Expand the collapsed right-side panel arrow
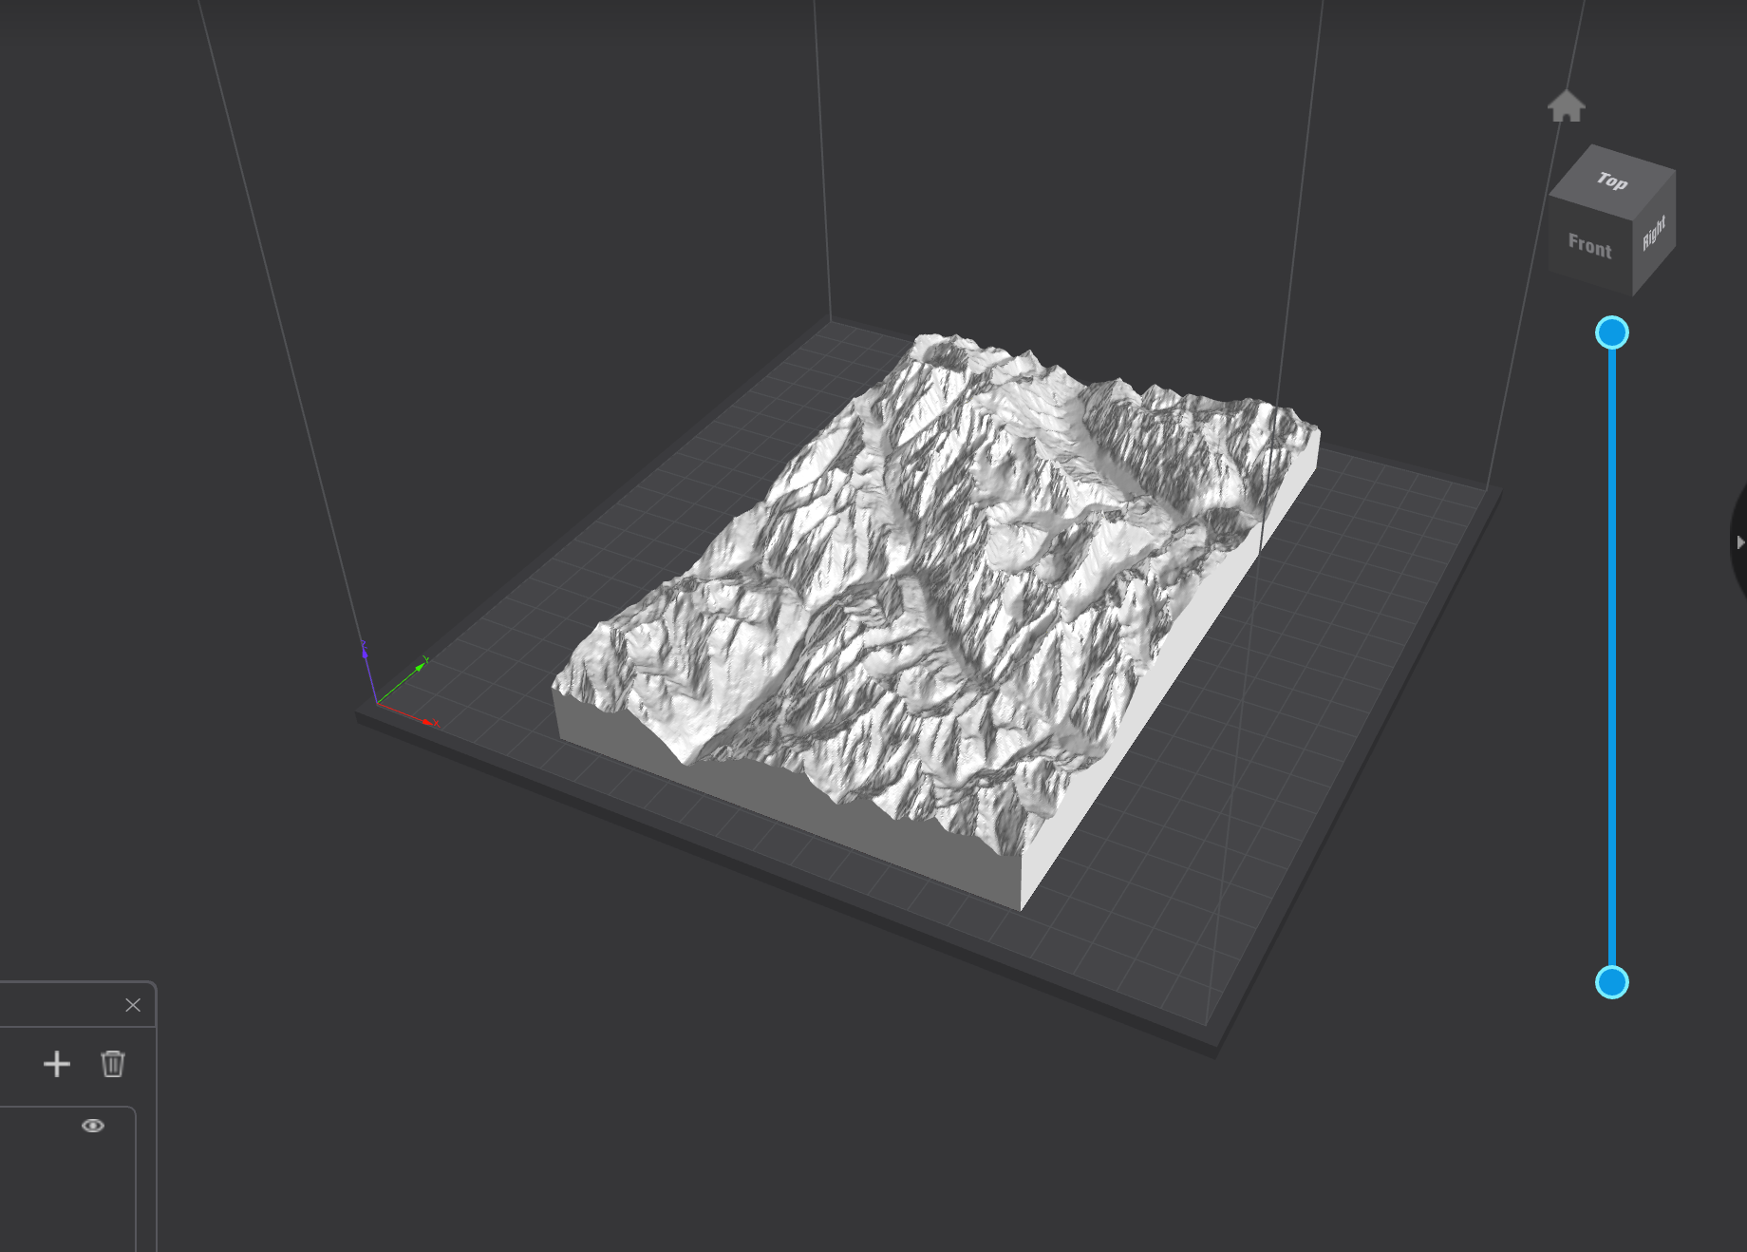The height and width of the screenshot is (1252, 1747). 1739,542
